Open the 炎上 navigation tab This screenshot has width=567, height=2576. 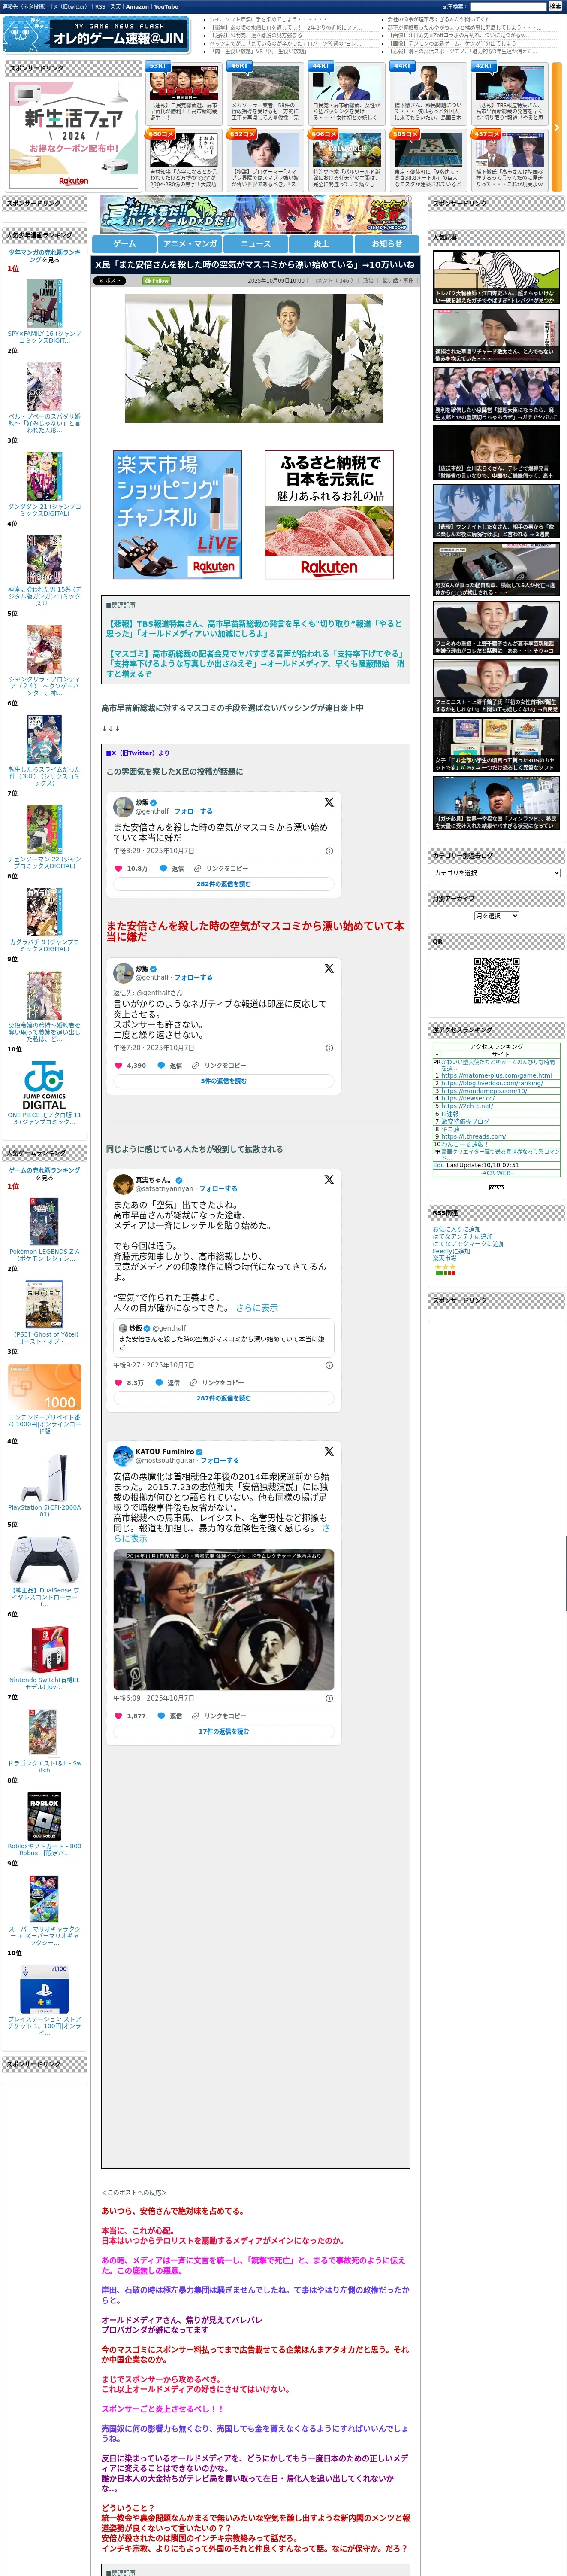[320, 243]
